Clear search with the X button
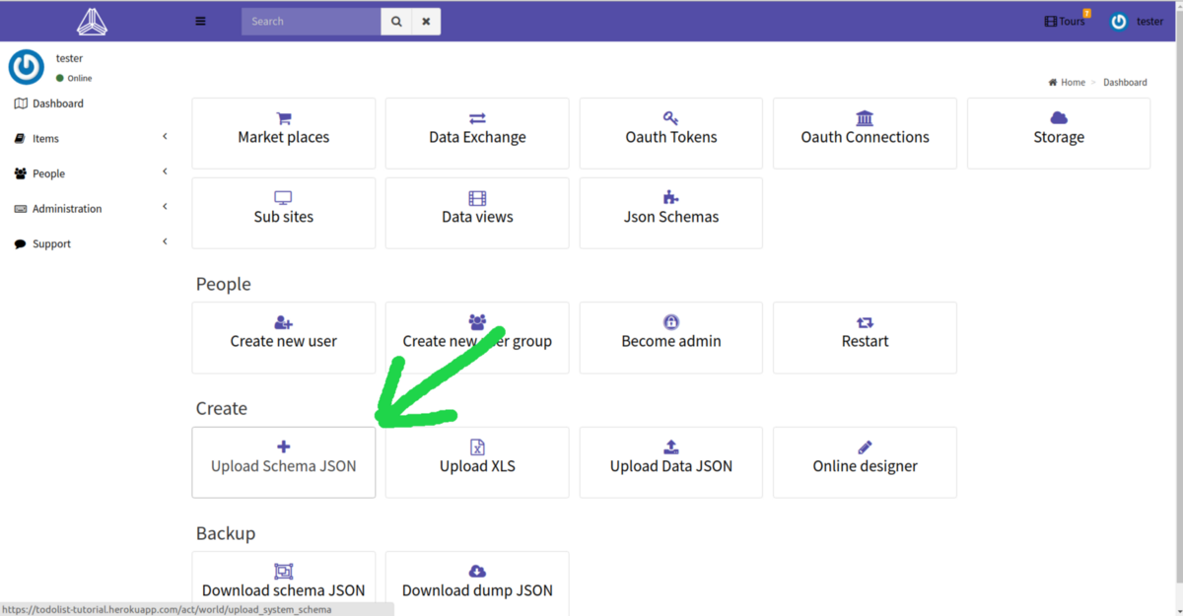 426,21
